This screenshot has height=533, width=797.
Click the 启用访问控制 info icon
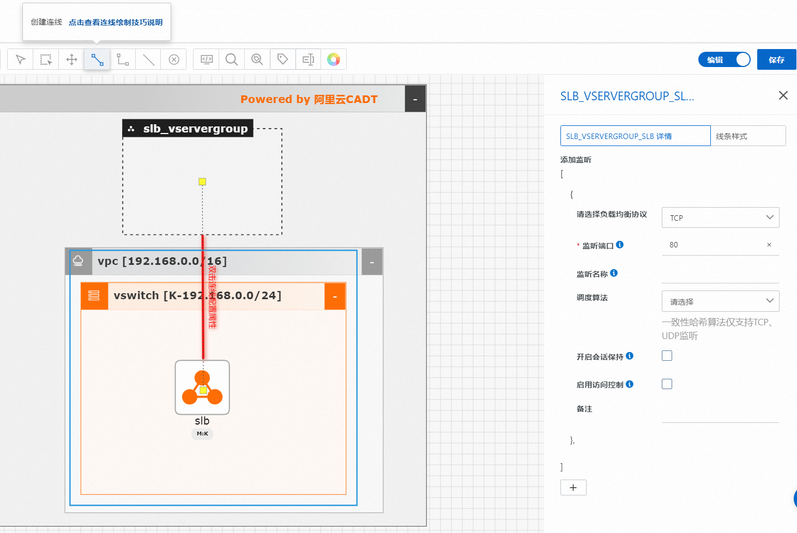[630, 384]
